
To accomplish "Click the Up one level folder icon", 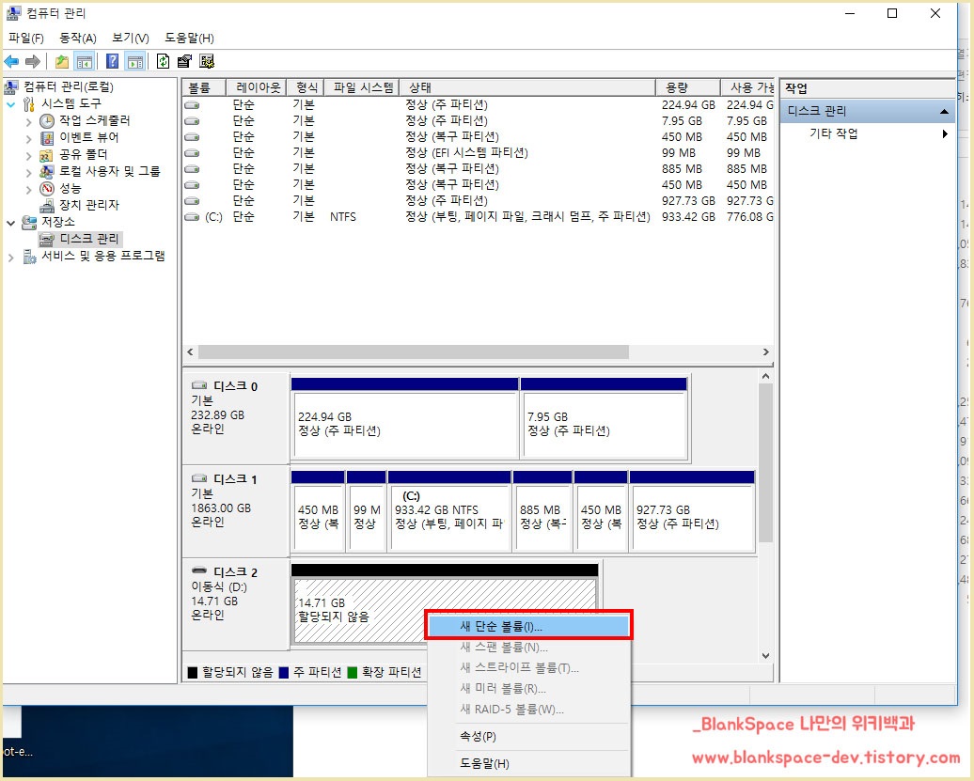I will click(x=62, y=61).
